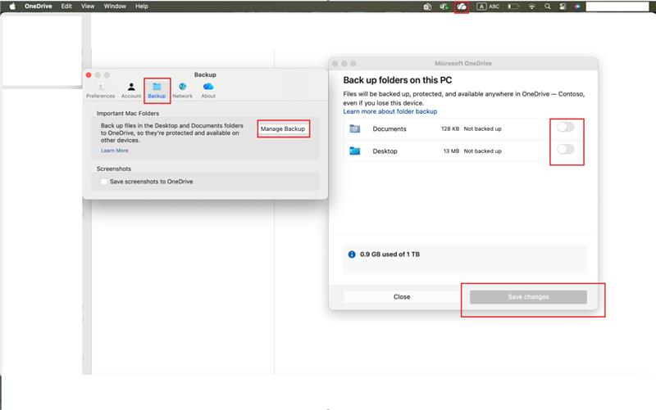Open the Spotlight search magnifier icon
This screenshot has height=410, width=656.
pyautogui.click(x=547, y=7)
